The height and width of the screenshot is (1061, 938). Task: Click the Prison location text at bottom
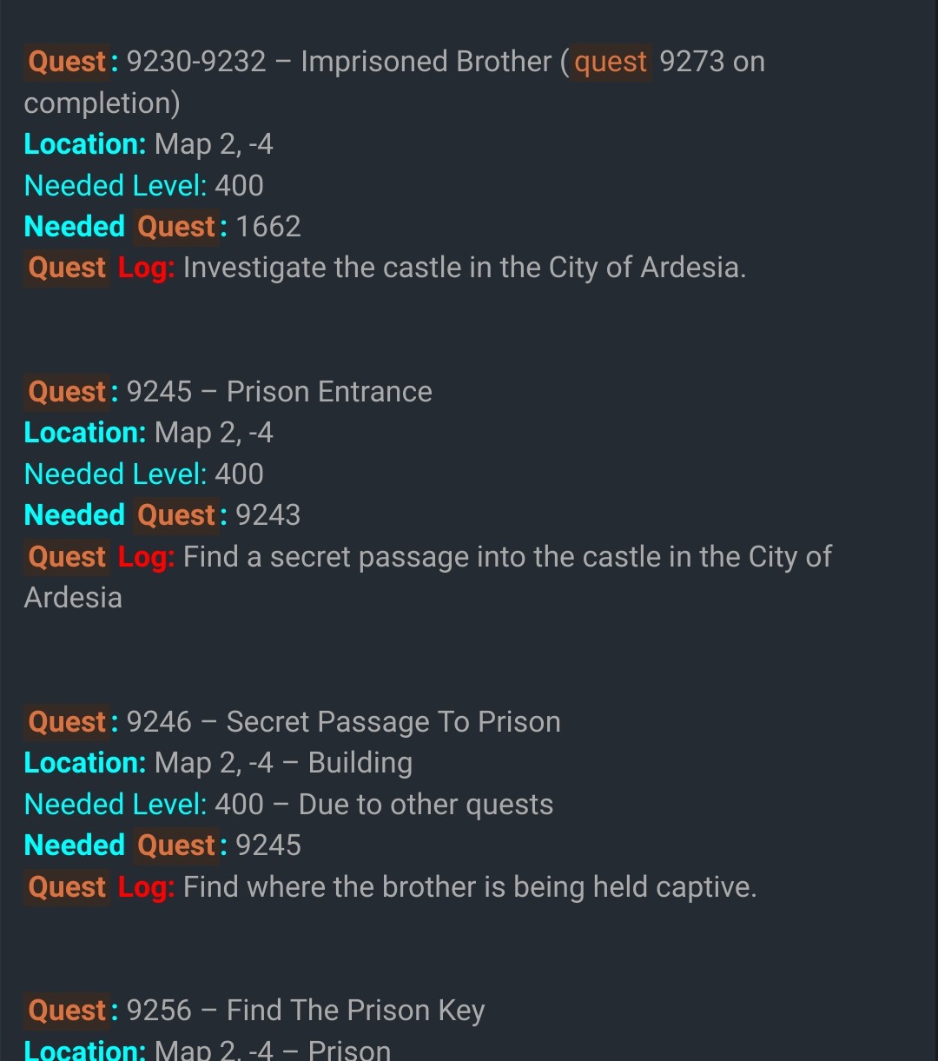coord(349,1050)
